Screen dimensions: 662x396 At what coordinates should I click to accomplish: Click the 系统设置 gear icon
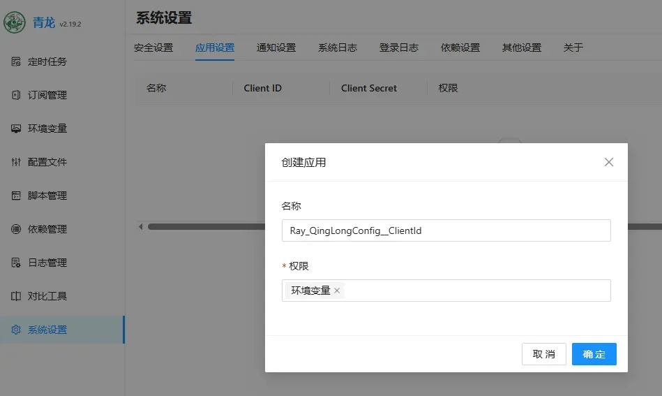[x=16, y=330]
